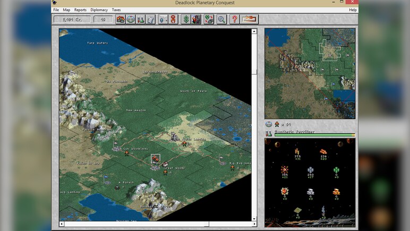Click the silver steel bars resource icon
This screenshot has width=410, height=231.
(x=310, y=192)
